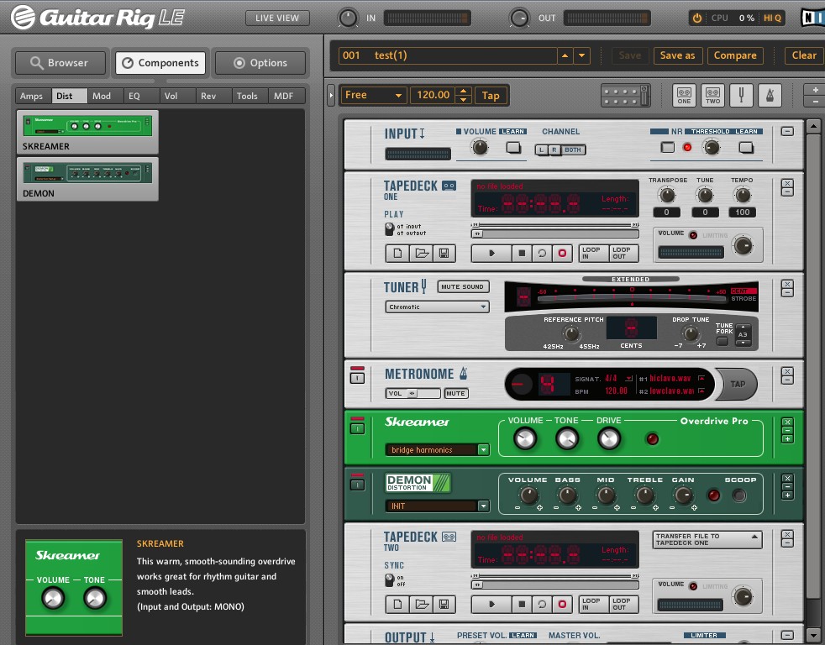Remove the Metronome module with X icon
The image size is (825, 645).
point(787,371)
